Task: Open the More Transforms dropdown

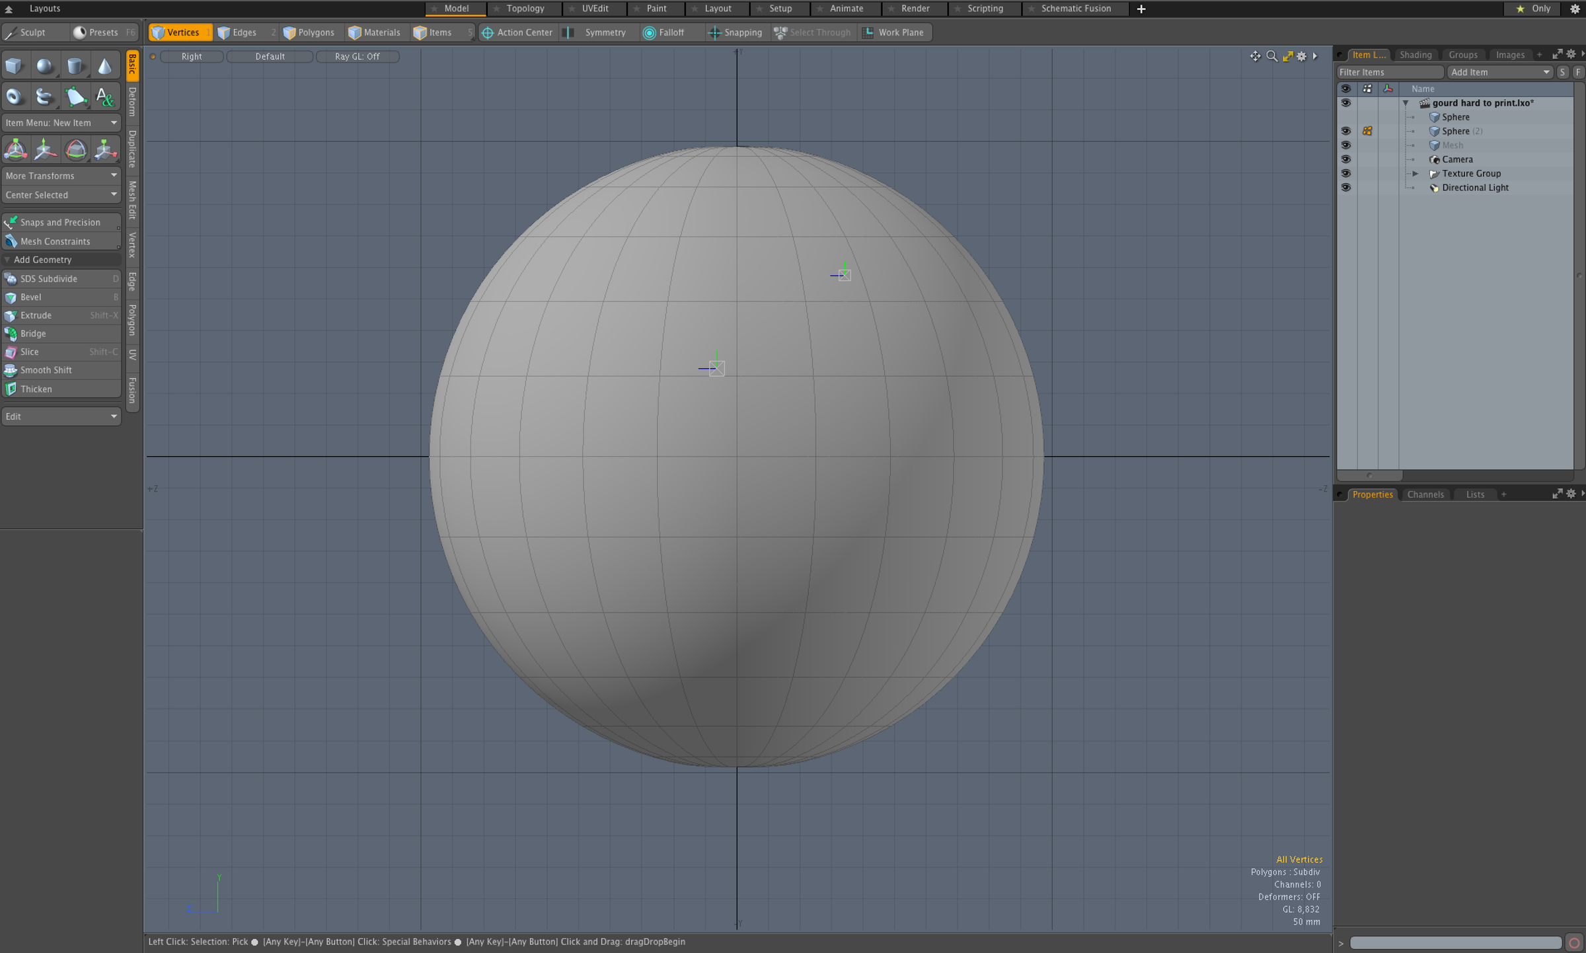Action: click(x=61, y=176)
